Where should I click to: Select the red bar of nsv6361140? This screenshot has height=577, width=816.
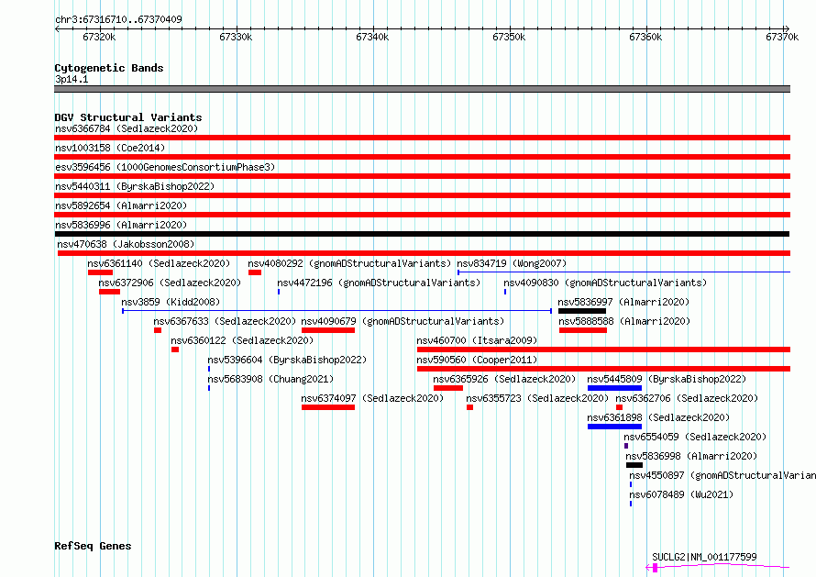tap(101, 272)
